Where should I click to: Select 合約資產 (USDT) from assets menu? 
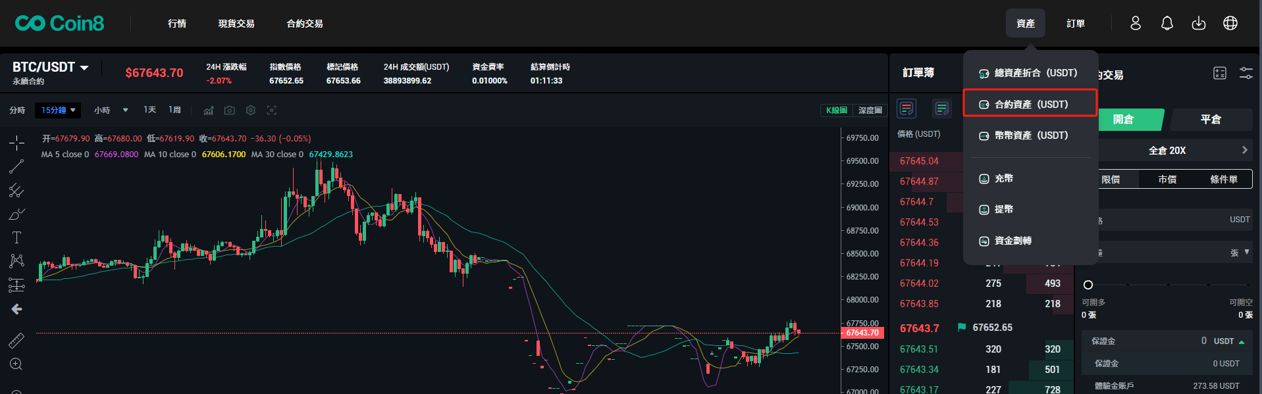1030,105
